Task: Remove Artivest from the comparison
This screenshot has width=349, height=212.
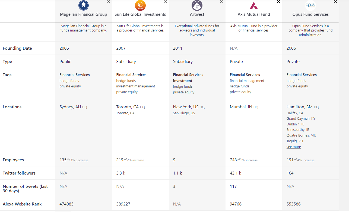Action: [222, 2]
